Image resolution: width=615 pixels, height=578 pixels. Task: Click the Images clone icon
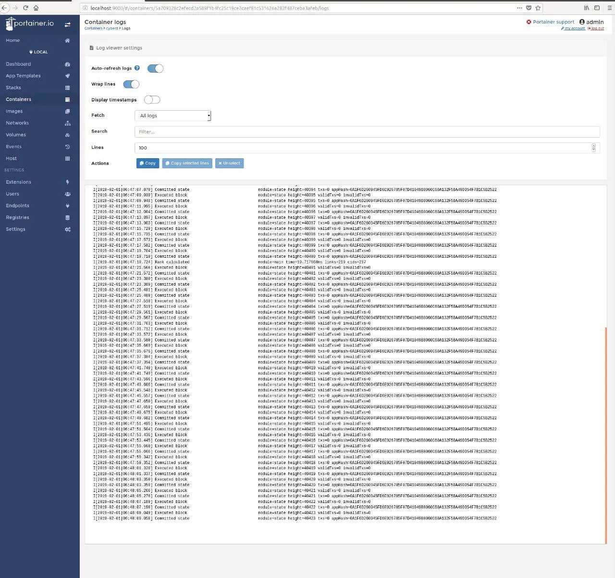point(67,111)
